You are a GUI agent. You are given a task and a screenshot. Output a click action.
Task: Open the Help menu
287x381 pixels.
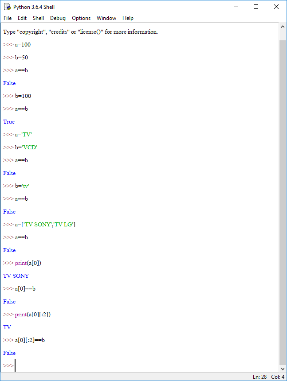click(128, 18)
